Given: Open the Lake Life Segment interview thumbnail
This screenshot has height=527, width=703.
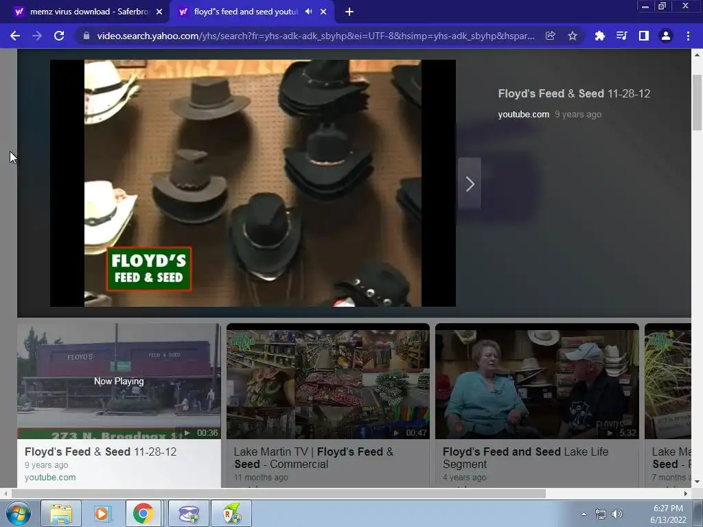Looking at the screenshot, I should point(537,381).
